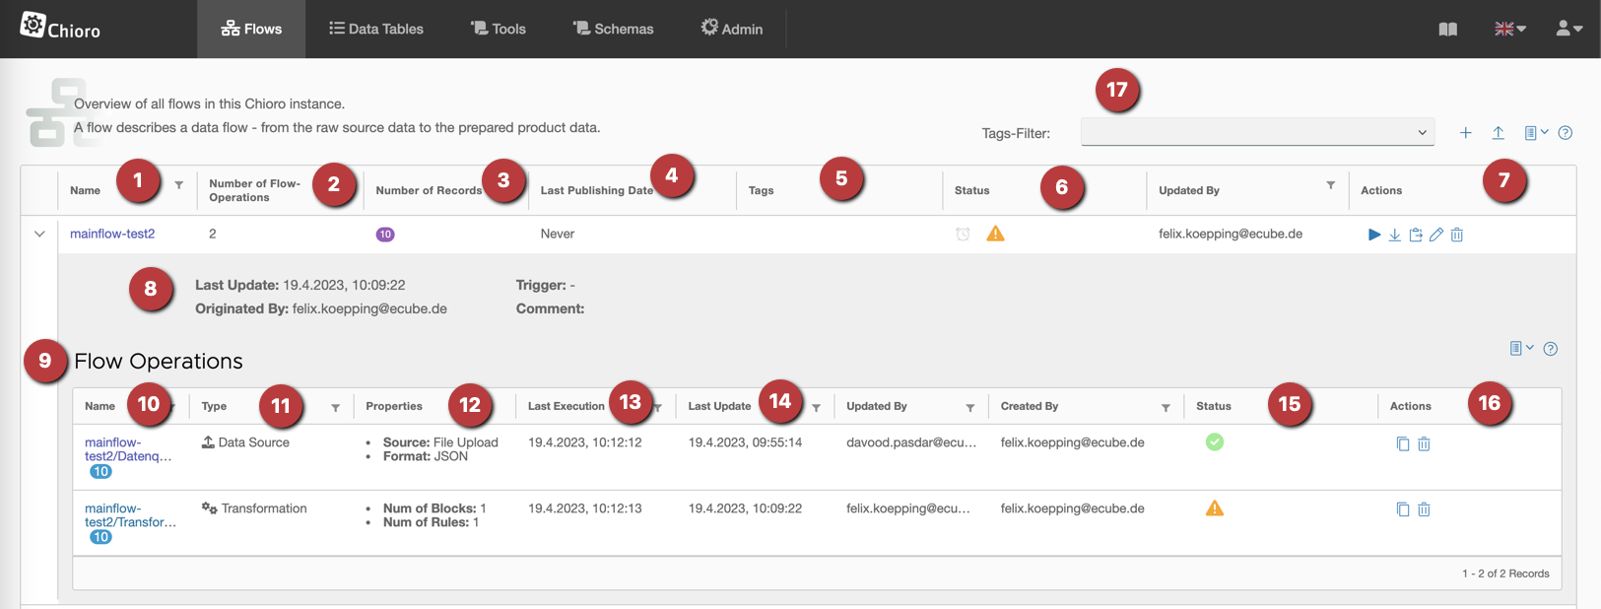
Task: Delete mainflow-test2 using the trash icon
Action: click(1457, 235)
